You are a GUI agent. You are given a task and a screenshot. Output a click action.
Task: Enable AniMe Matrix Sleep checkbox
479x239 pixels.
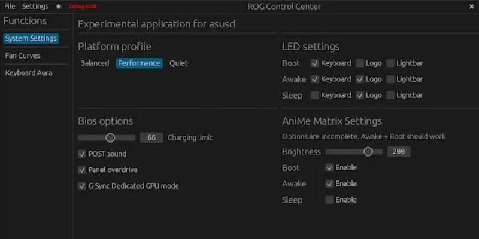(329, 200)
